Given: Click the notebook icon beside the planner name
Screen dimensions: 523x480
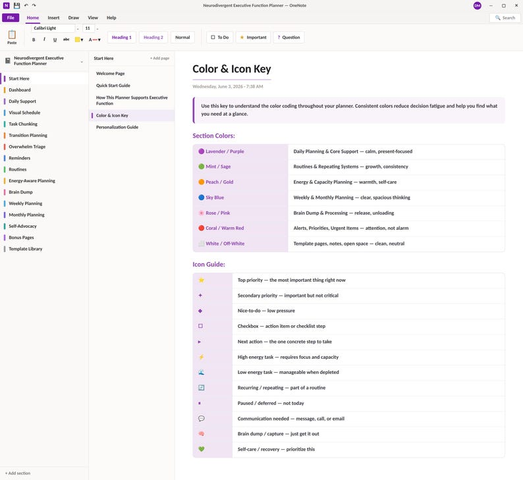Looking at the screenshot, I should pyautogui.click(x=8, y=61).
